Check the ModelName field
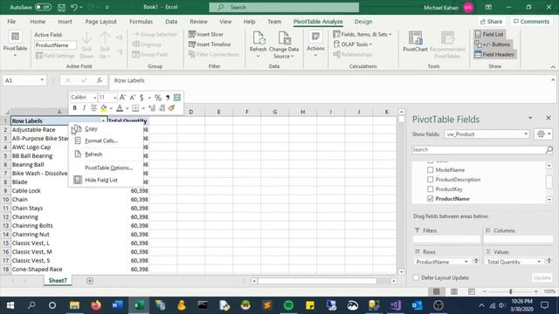Screen dimensions: 559x314 (431, 170)
